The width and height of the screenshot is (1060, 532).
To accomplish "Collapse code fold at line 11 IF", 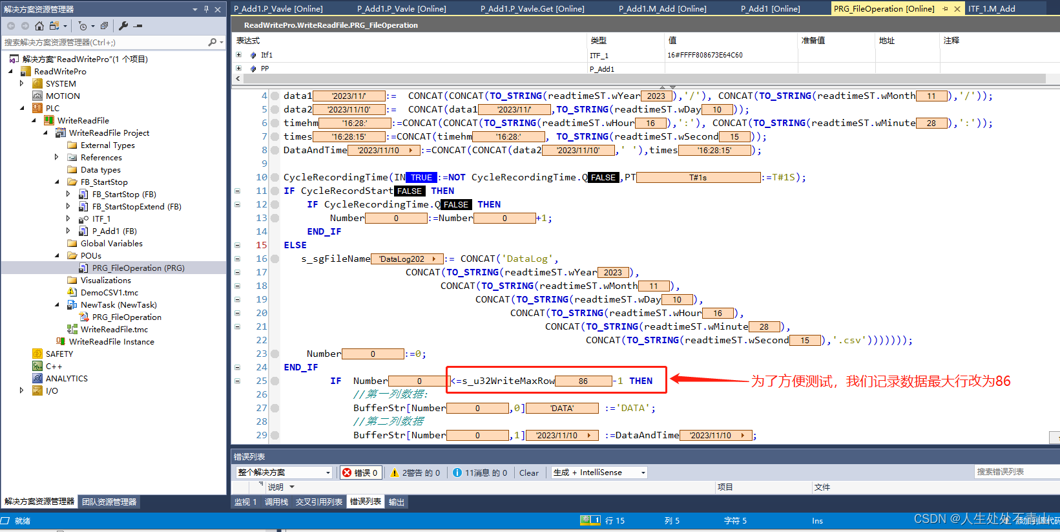I will (x=237, y=191).
